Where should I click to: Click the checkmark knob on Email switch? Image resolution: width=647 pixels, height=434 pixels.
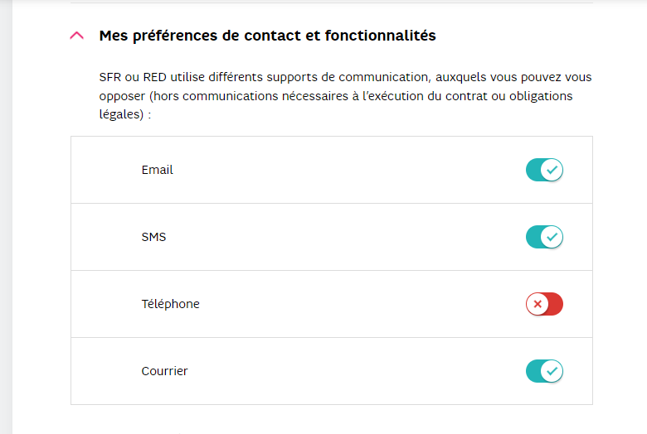point(552,170)
